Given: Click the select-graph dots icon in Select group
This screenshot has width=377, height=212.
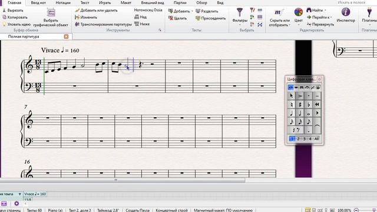Looking at the screenshot, I should tap(260, 24).
